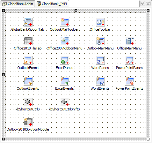Click the OfficeMainMenu component icon
Viewport: 152px width, 143px height.
coord(130,41)
